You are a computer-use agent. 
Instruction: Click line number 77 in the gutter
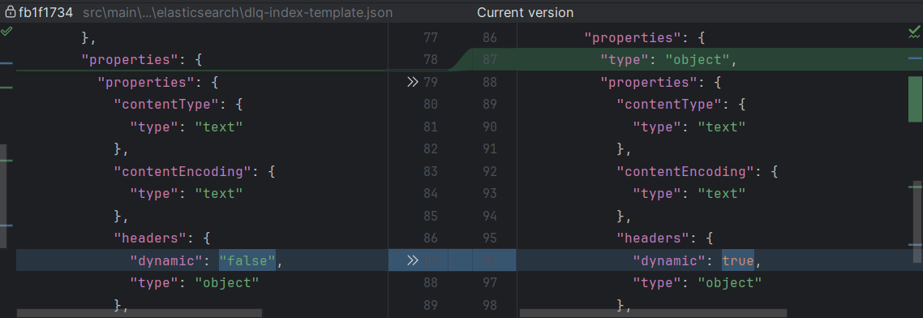431,37
